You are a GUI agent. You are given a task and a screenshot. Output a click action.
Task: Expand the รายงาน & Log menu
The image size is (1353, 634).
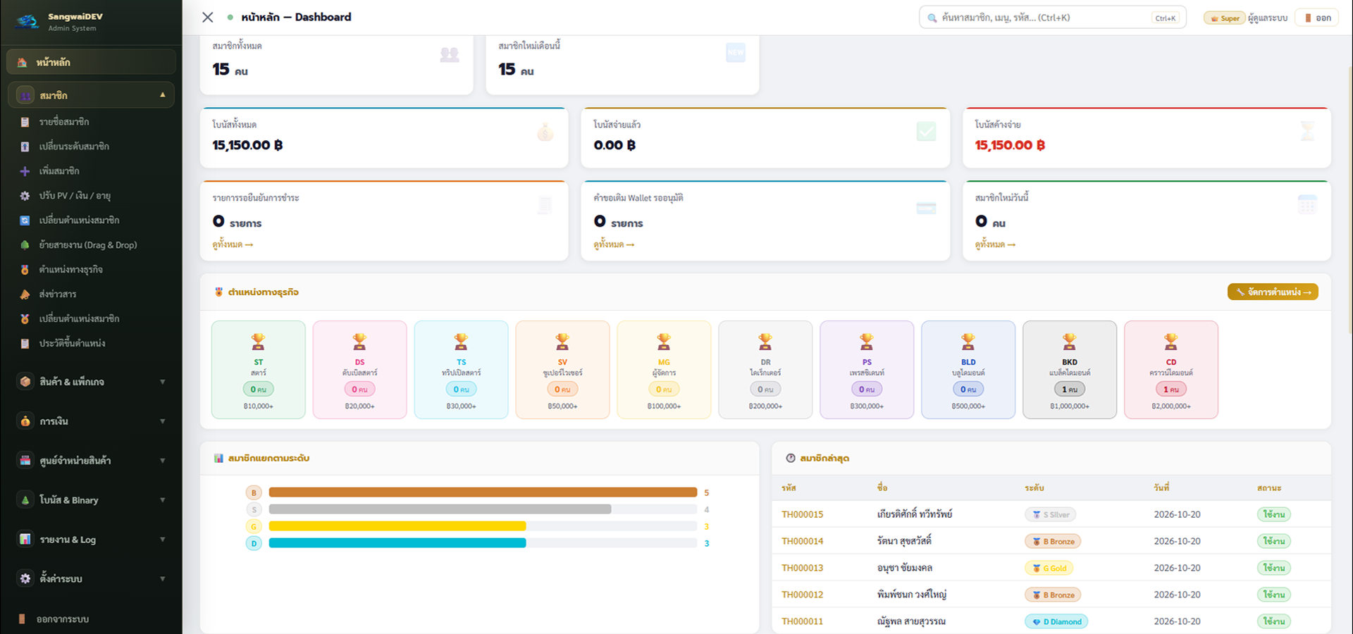tap(91, 540)
